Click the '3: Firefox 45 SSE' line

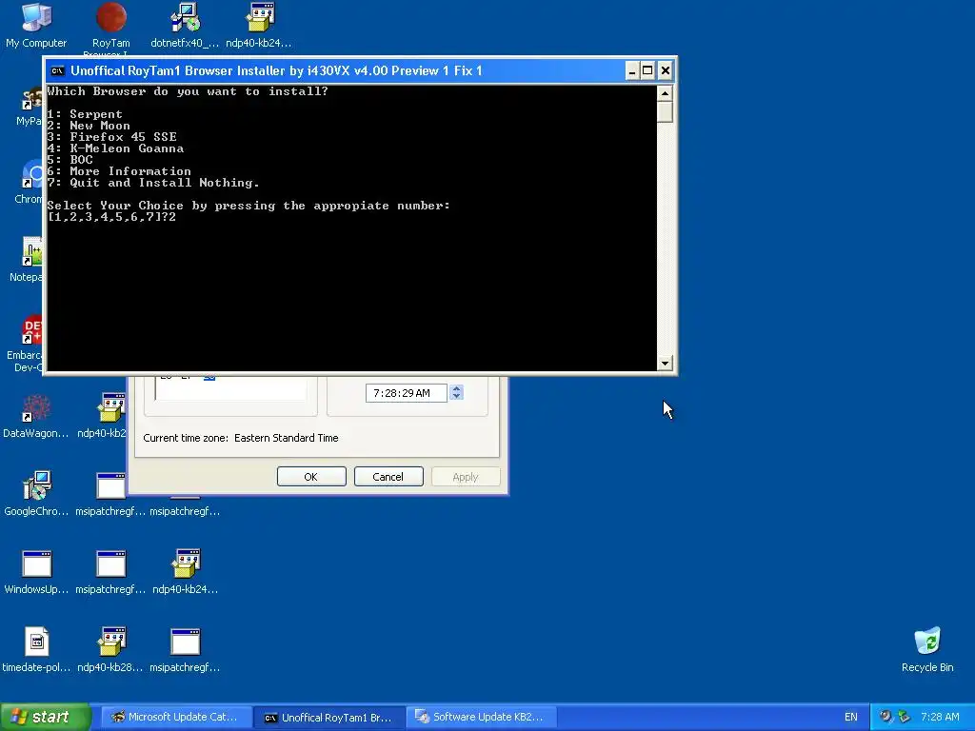tap(112, 137)
